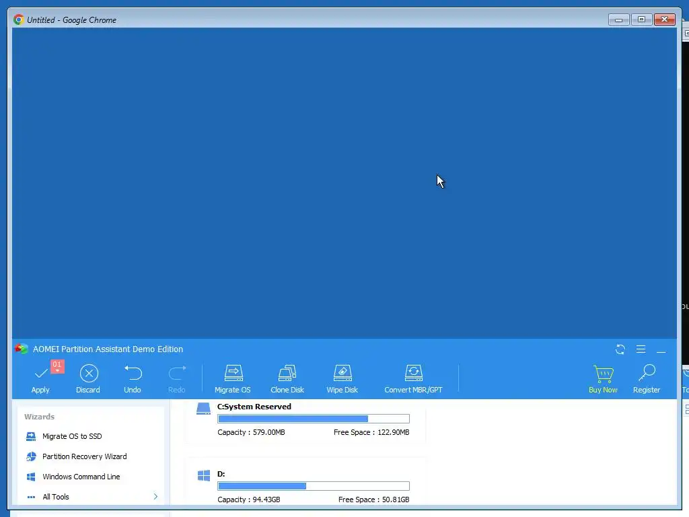Refresh disk info via reload icon
The width and height of the screenshot is (689, 517).
(620, 349)
